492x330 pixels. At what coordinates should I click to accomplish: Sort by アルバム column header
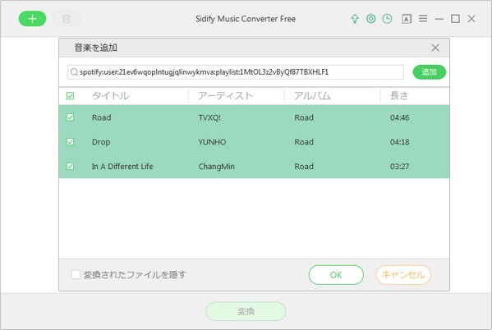pos(312,96)
